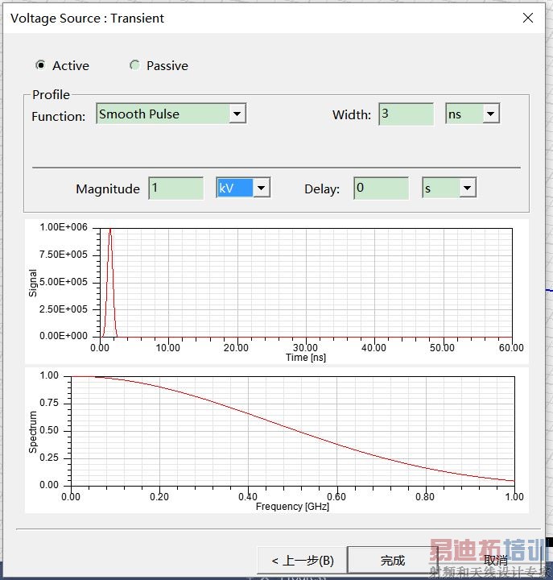Viewport: 553px width, 580px height.
Task: Click the 完成 finish button
Action: pos(393,561)
